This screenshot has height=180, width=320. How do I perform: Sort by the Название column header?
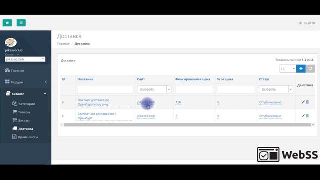(x=85, y=79)
